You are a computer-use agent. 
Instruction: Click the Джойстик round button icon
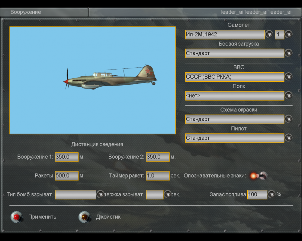(x=84, y=217)
